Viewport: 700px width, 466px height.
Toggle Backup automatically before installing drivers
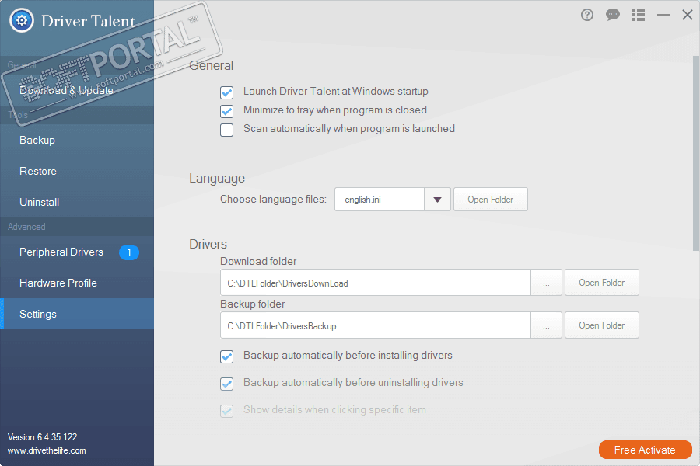tap(227, 356)
